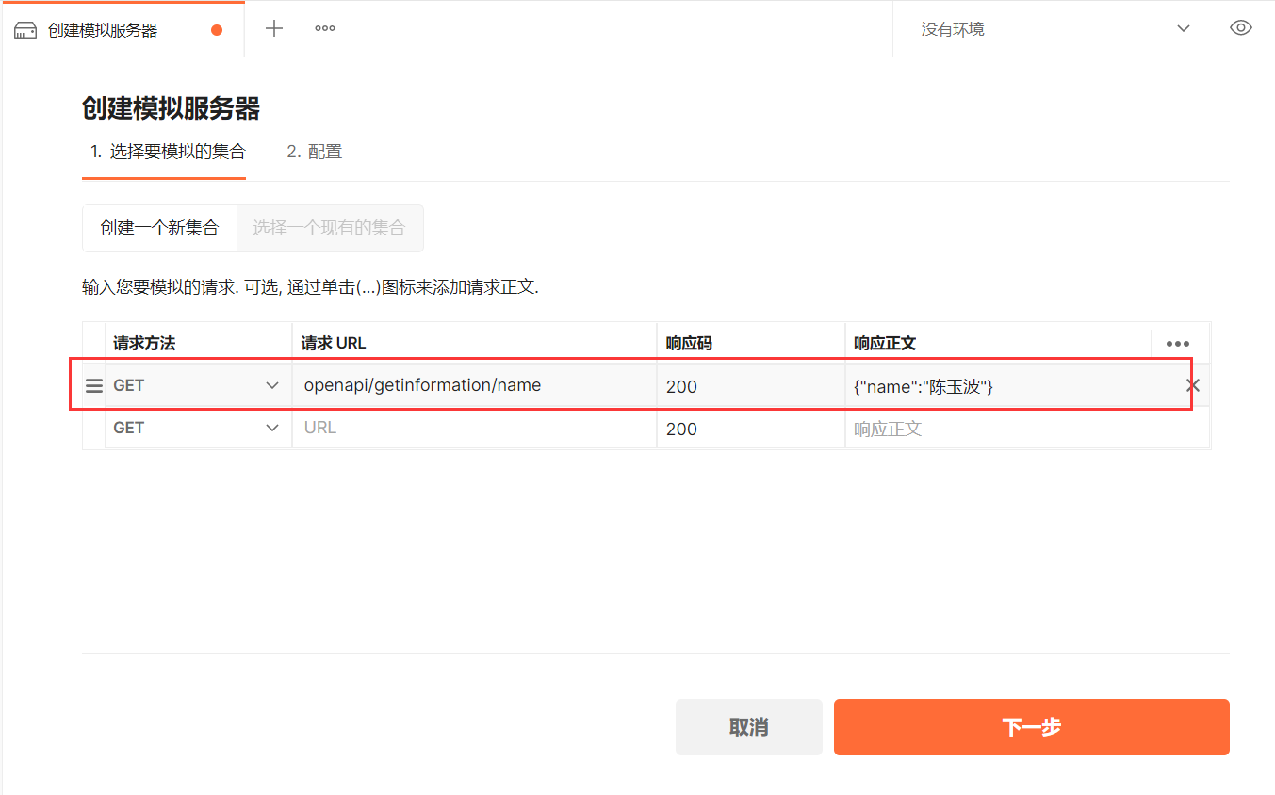
Task: Click the empty 响应正文 field in second row
Action: coord(1026,429)
